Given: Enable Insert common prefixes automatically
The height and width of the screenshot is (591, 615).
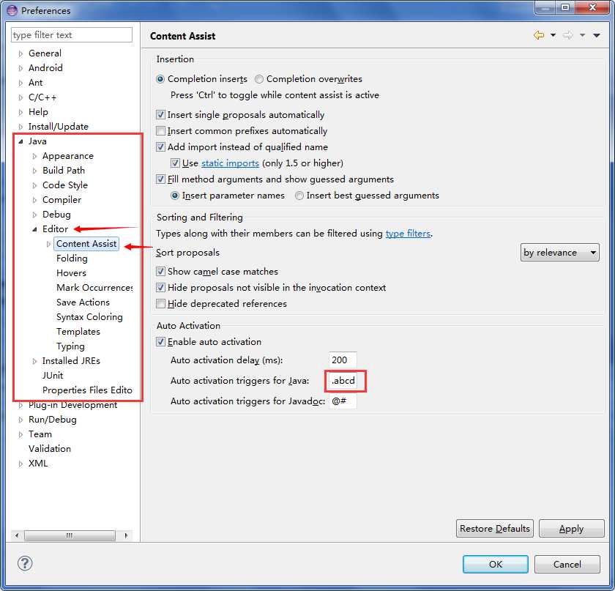Looking at the screenshot, I should coord(160,130).
